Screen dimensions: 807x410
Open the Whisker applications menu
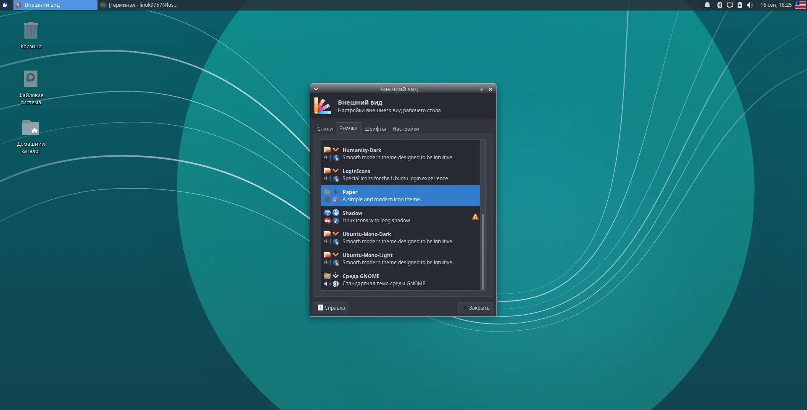5,5
